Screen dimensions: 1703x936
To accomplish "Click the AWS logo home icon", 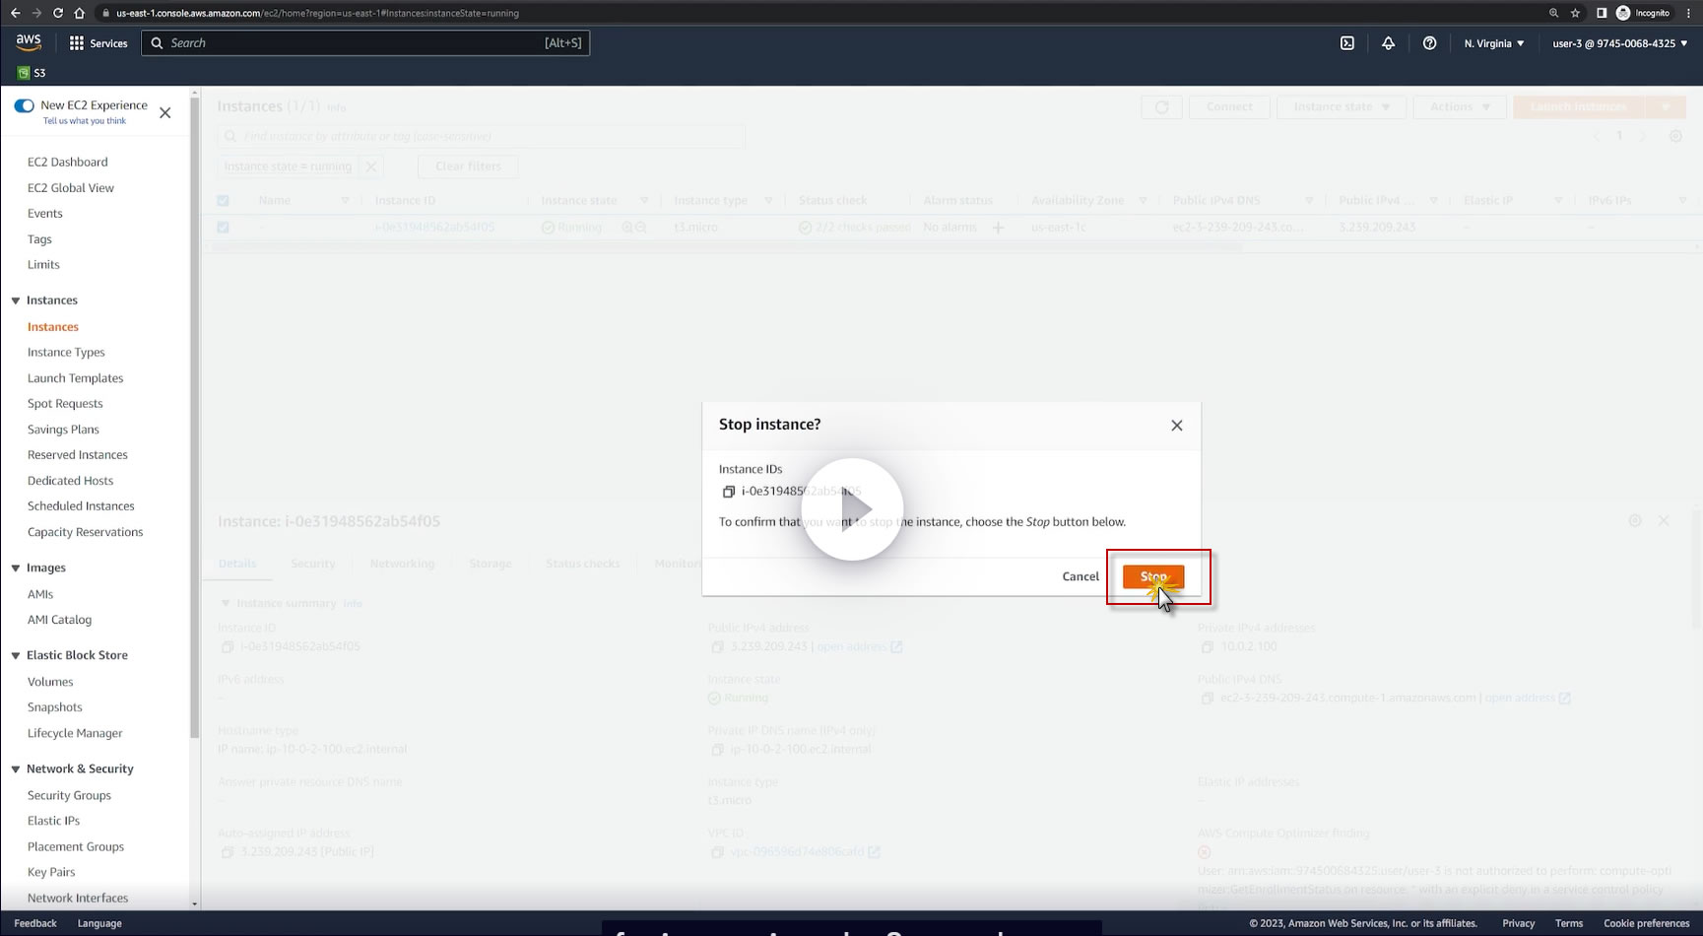I will point(29,42).
